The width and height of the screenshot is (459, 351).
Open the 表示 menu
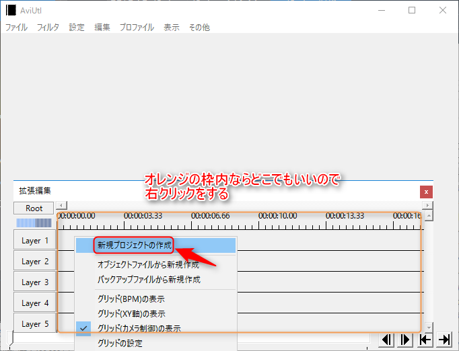click(172, 28)
